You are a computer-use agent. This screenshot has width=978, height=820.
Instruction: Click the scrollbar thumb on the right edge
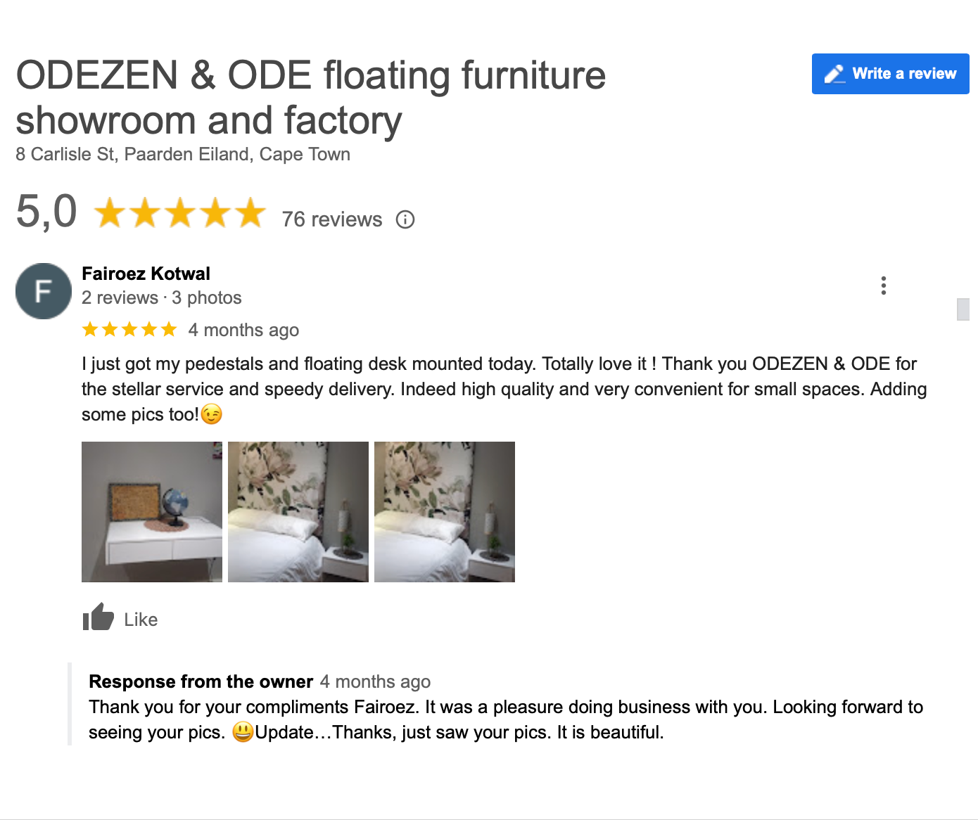click(963, 309)
